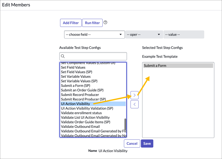Click the magnifier icon in search box
222x159 pixels.
tap(63, 56)
